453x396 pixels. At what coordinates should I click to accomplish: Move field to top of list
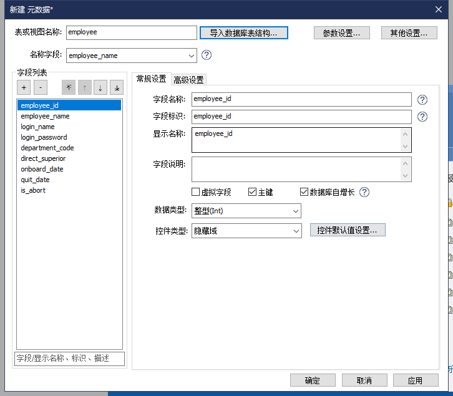(69, 88)
